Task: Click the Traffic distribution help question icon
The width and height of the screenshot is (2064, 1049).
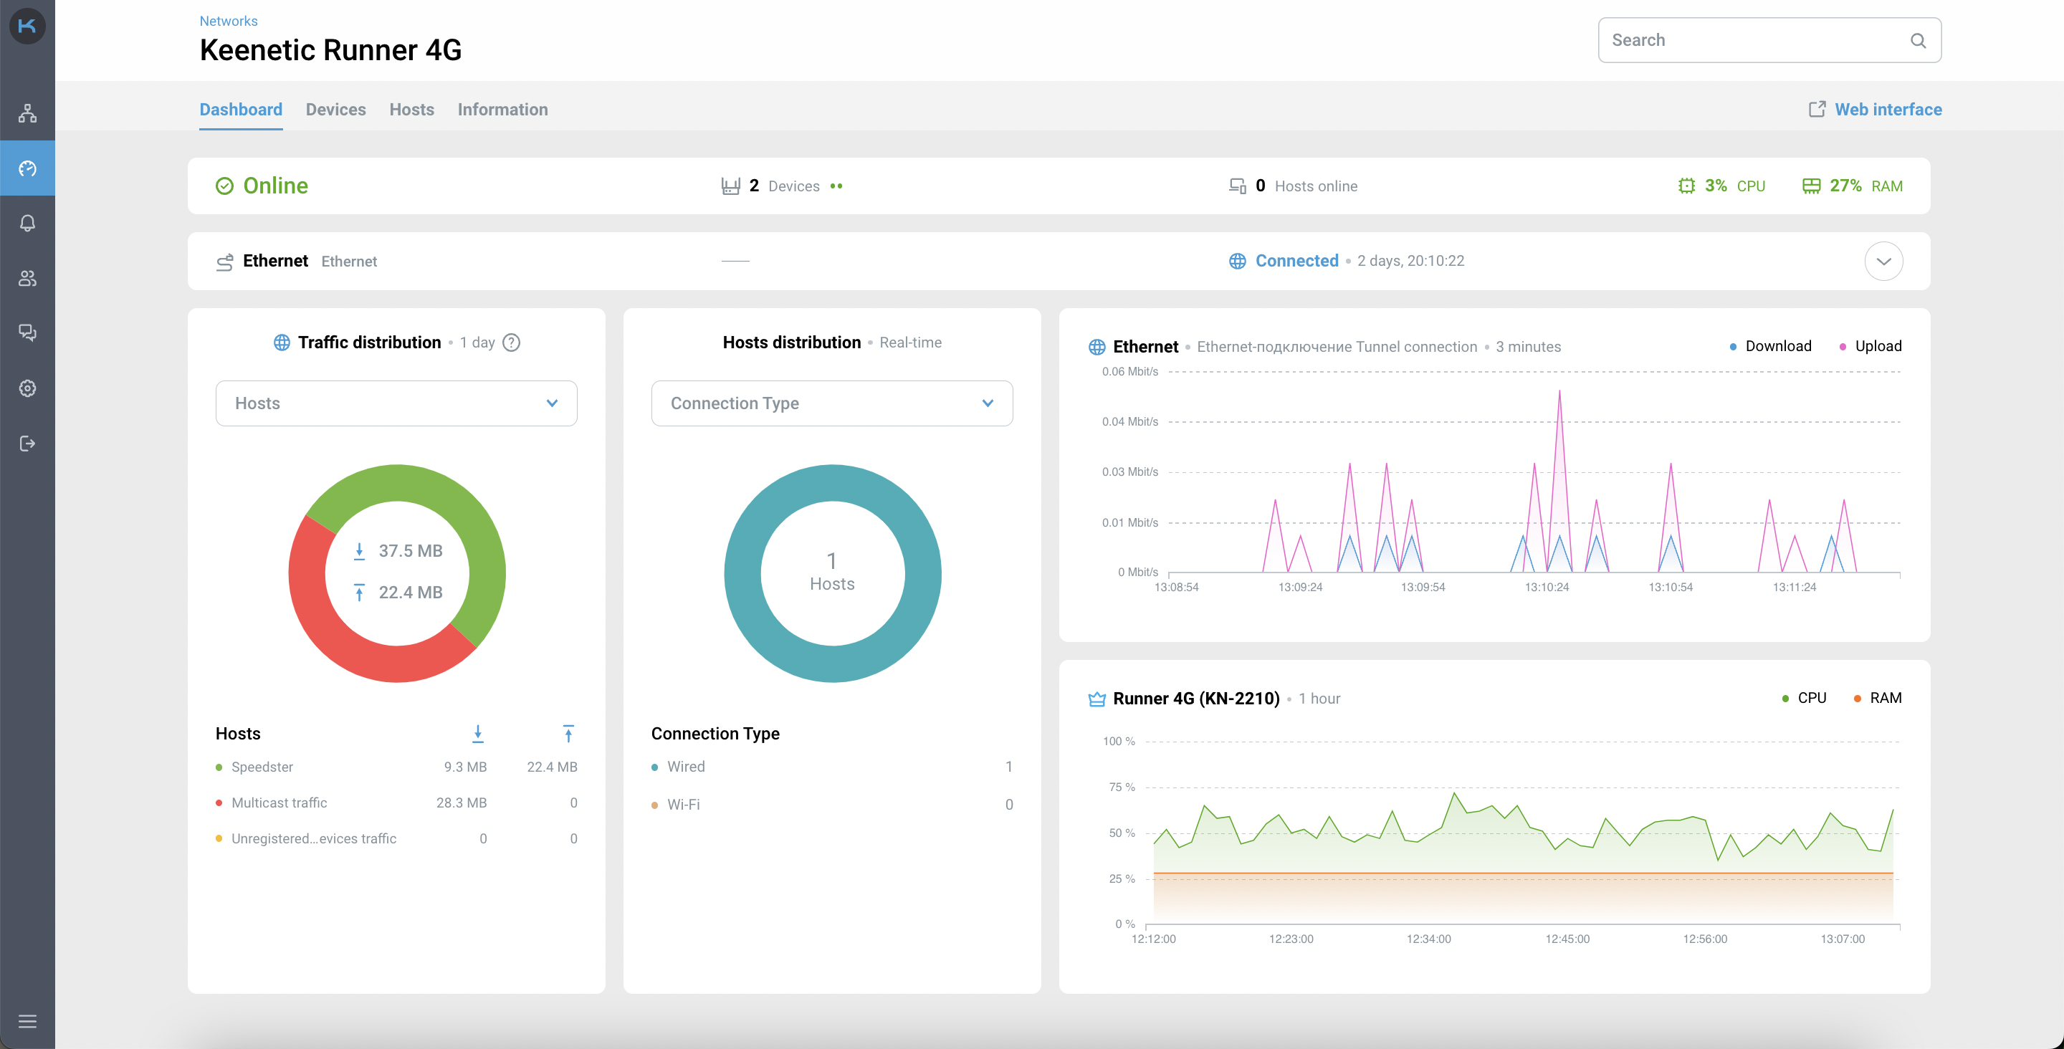Action: point(511,343)
